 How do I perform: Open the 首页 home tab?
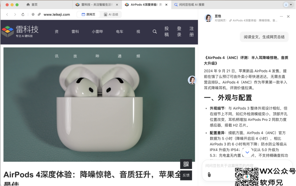pyautogui.click(x=32, y=5)
